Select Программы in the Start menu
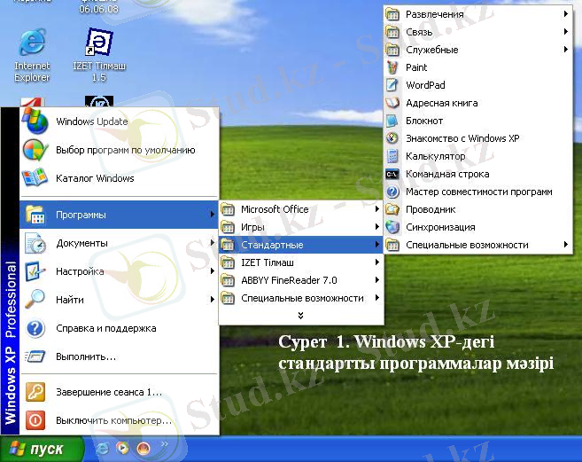The width and height of the screenshot is (582, 462). (x=81, y=215)
